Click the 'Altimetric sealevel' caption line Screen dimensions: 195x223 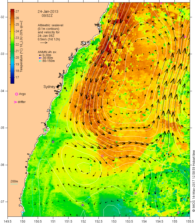(x=50, y=25)
